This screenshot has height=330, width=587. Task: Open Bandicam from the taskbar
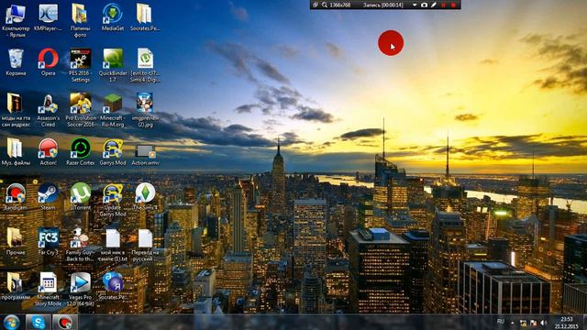(65, 322)
